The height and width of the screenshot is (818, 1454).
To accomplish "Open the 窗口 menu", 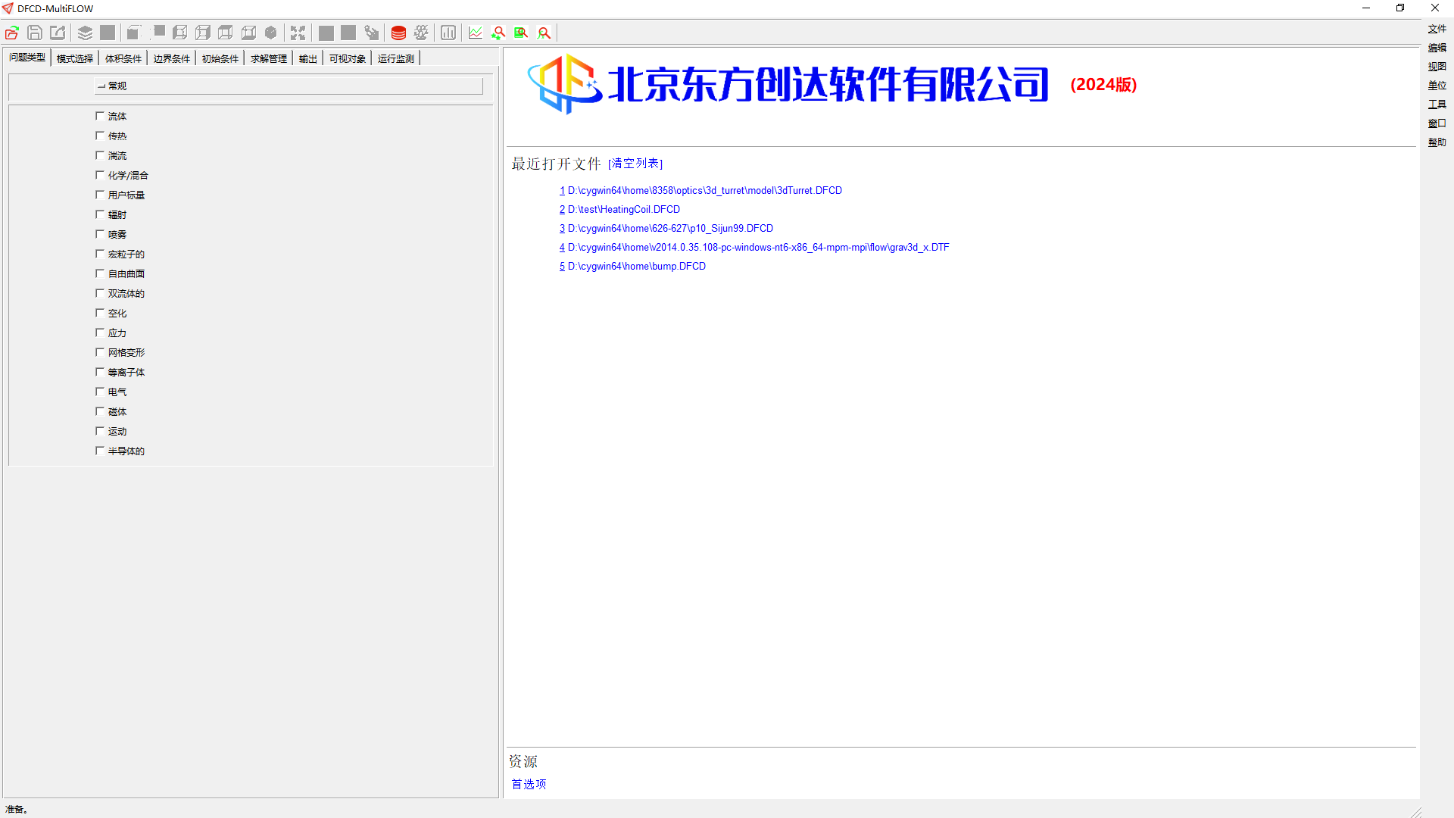I will pyautogui.click(x=1437, y=123).
